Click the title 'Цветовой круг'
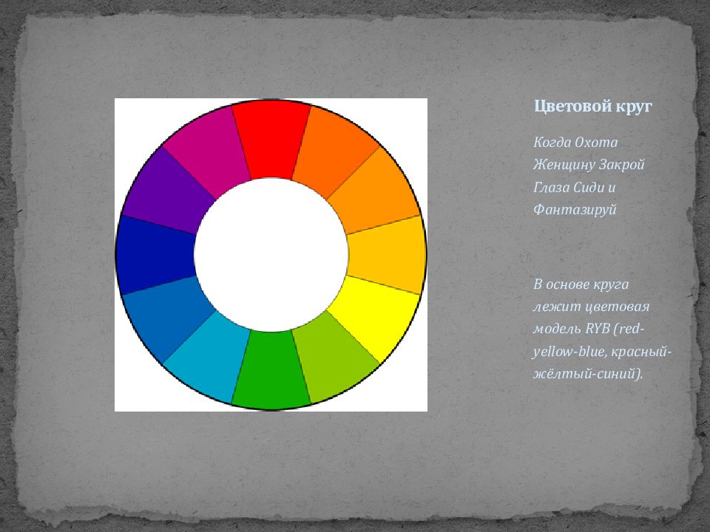The height and width of the screenshot is (532, 710). coord(592,106)
